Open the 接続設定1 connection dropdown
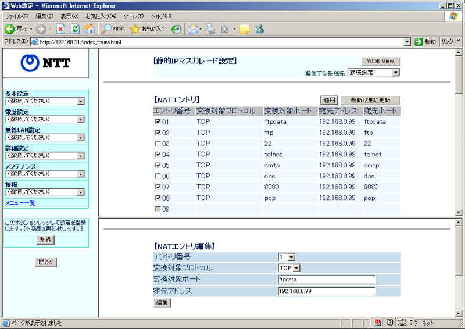 [374, 73]
